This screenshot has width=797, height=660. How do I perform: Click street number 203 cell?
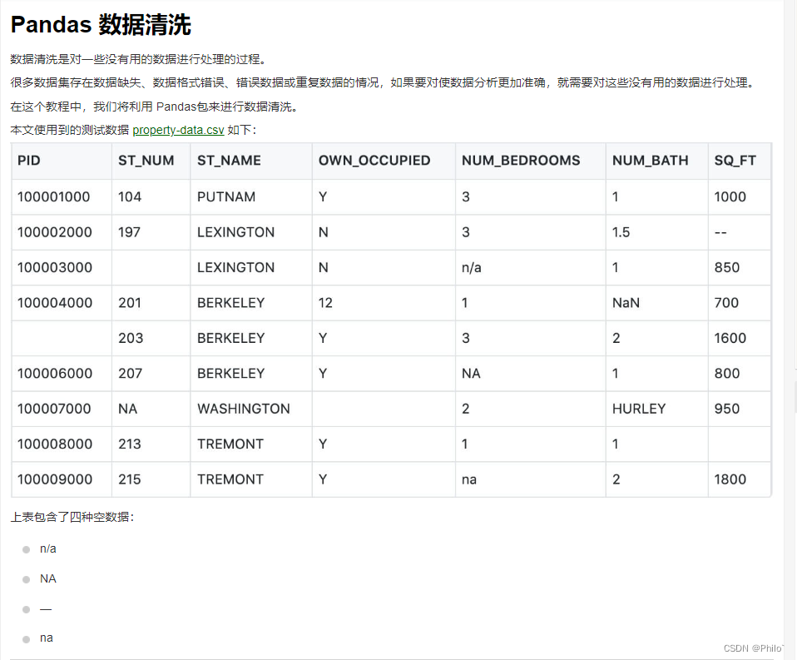point(151,338)
